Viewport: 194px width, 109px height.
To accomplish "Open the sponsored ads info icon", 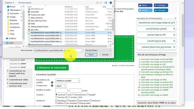I will click(176, 18).
